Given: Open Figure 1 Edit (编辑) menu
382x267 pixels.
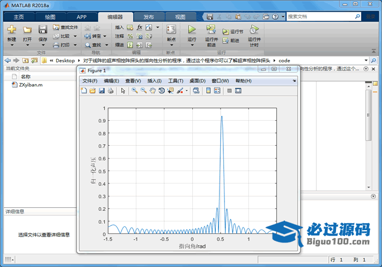Looking at the screenshot, I should (111, 81).
